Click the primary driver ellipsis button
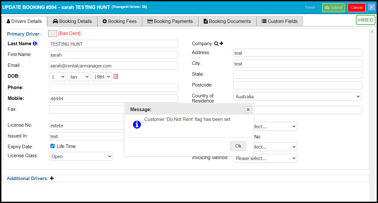 coord(53,33)
